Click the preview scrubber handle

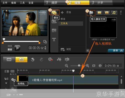[x=4, y=39]
